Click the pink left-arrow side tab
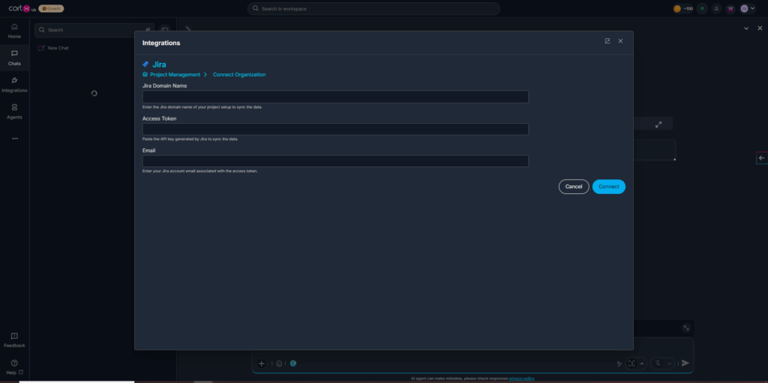This screenshot has width=768, height=383. pyautogui.click(x=762, y=157)
